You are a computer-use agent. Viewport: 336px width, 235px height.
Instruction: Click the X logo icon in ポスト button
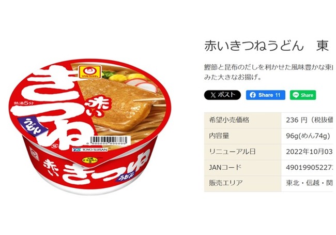click(x=213, y=95)
